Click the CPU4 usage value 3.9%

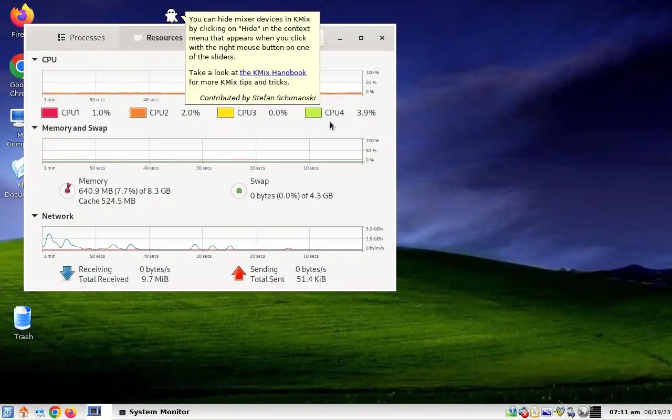coord(366,113)
